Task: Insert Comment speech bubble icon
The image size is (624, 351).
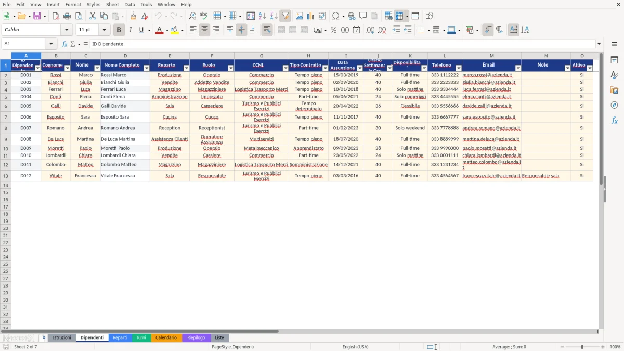Action: [x=363, y=16]
